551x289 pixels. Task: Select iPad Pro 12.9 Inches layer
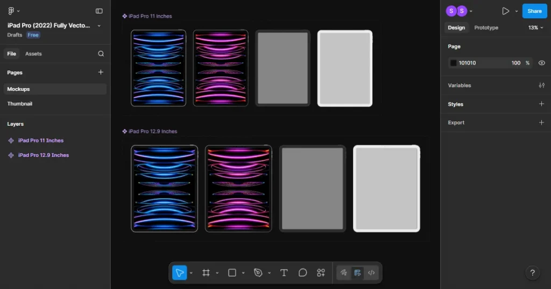tap(44, 155)
